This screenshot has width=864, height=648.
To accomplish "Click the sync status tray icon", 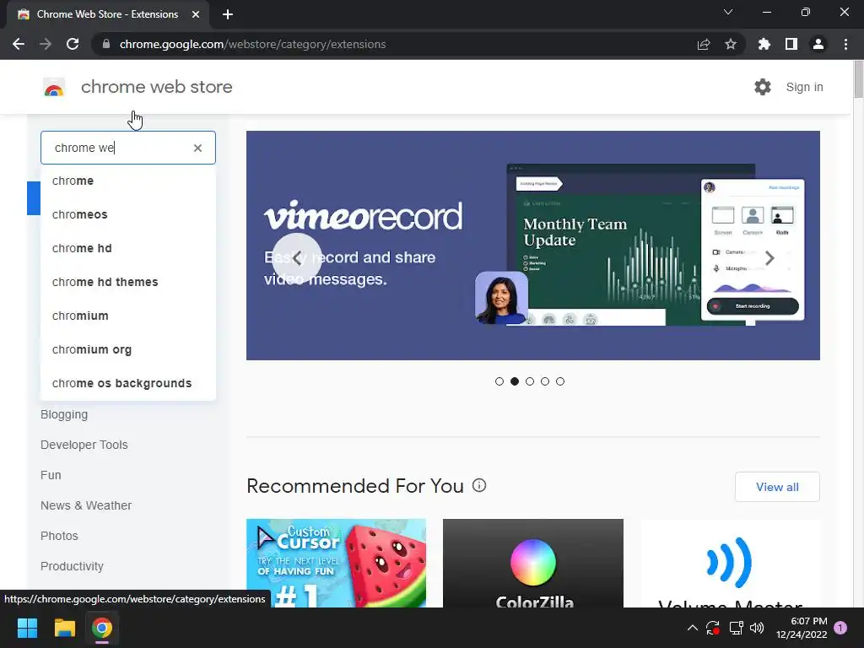I will 712,628.
